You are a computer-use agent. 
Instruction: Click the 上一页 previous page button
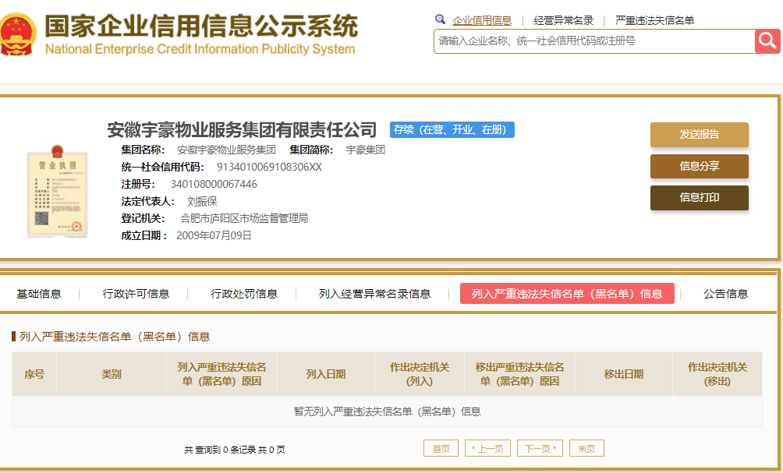tap(488, 449)
